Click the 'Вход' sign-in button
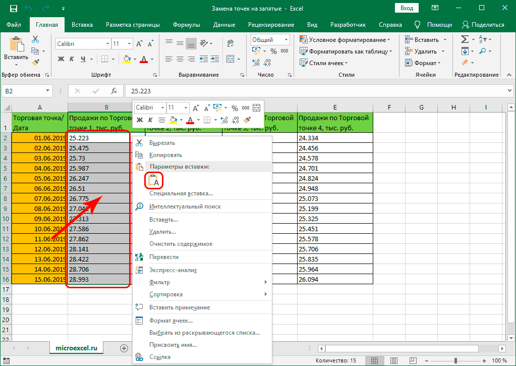 pyautogui.click(x=407, y=8)
